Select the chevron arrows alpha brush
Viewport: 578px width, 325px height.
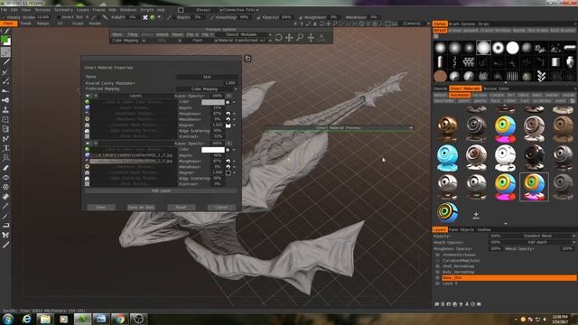coord(541,76)
